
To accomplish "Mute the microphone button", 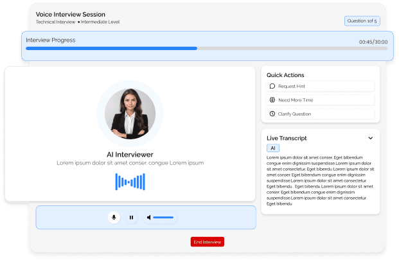I will 114,218.
